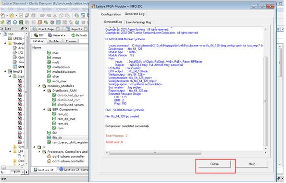Viewport: 286px width, 183px height.
Task: Click the New file toolbar icon
Action: [2, 15]
